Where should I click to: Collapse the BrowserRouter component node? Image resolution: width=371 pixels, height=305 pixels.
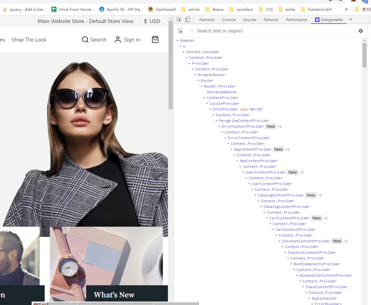click(x=196, y=75)
